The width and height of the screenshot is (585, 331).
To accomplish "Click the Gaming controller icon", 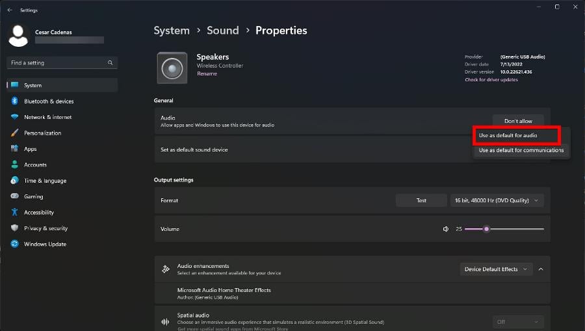I will click(x=14, y=196).
